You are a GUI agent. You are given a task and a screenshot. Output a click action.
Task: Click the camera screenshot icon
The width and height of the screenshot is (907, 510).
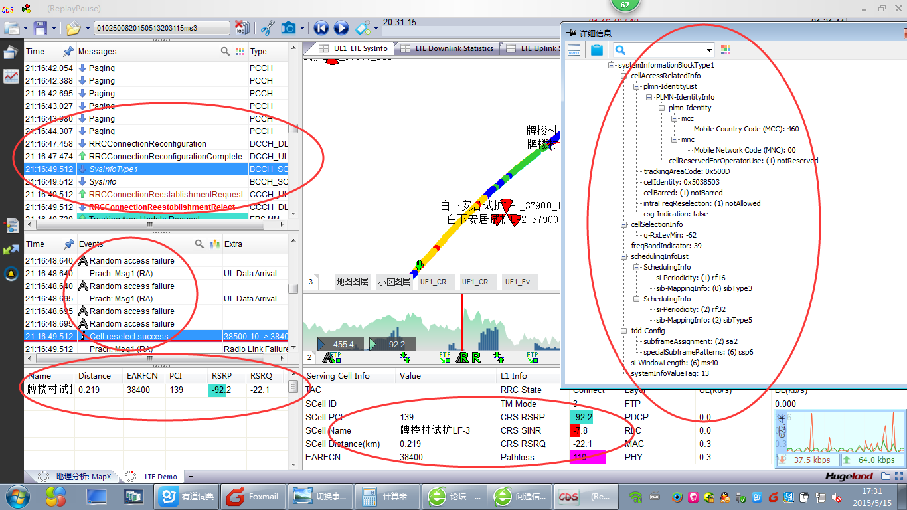click(x=288, y=28)
